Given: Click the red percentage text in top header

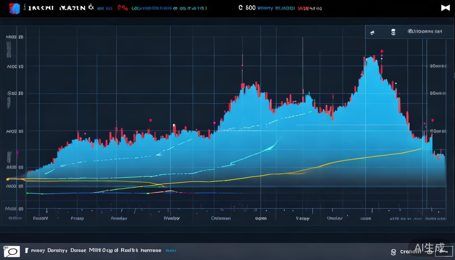Looking at the screenshot, I should (309, 8).
